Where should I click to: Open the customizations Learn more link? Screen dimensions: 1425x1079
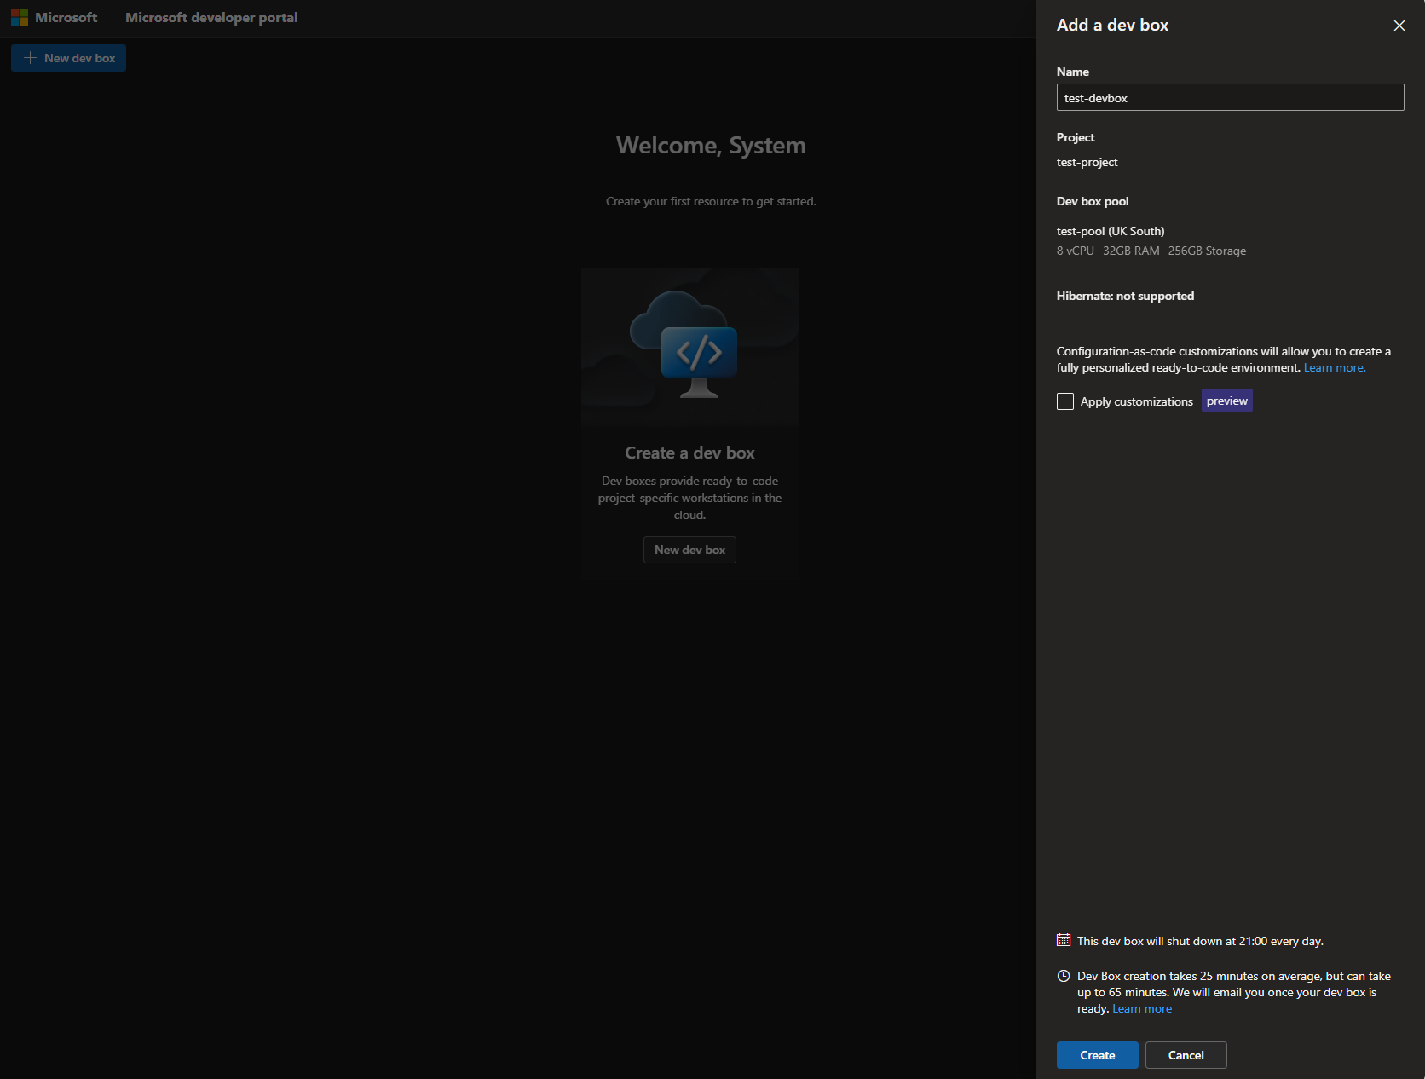click(1334, 367)
